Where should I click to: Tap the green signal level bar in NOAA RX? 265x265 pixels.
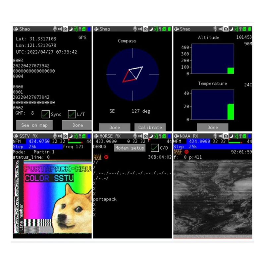[x=235, y=142]
